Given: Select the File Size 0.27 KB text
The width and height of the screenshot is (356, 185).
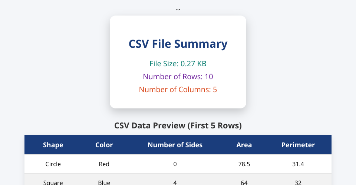Looking at the screenshot, I should click(178, 64).
